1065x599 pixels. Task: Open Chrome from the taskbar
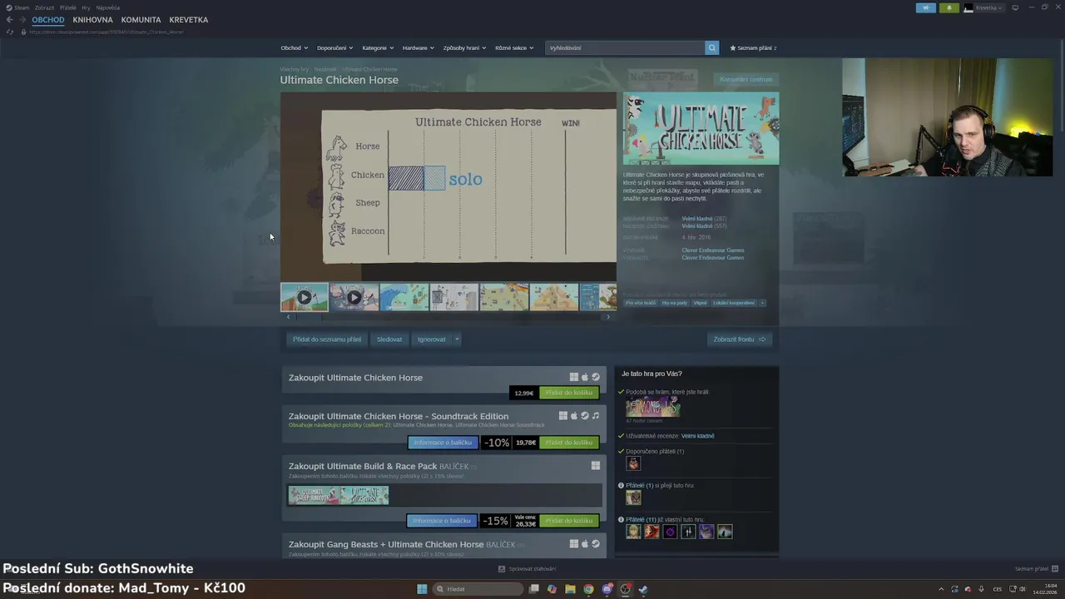point(588,589)
